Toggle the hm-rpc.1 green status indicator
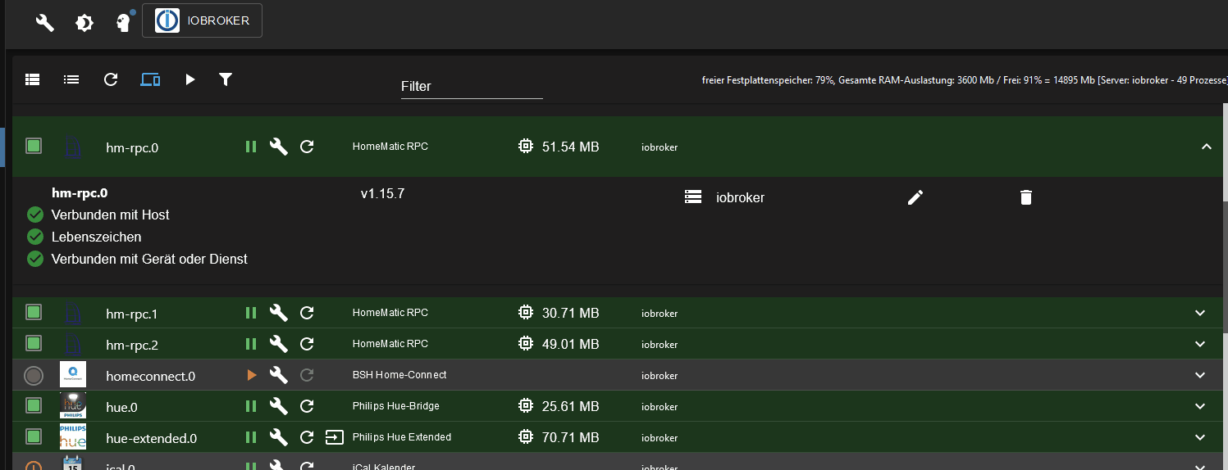1228x470 pixels. click(34, 312)
